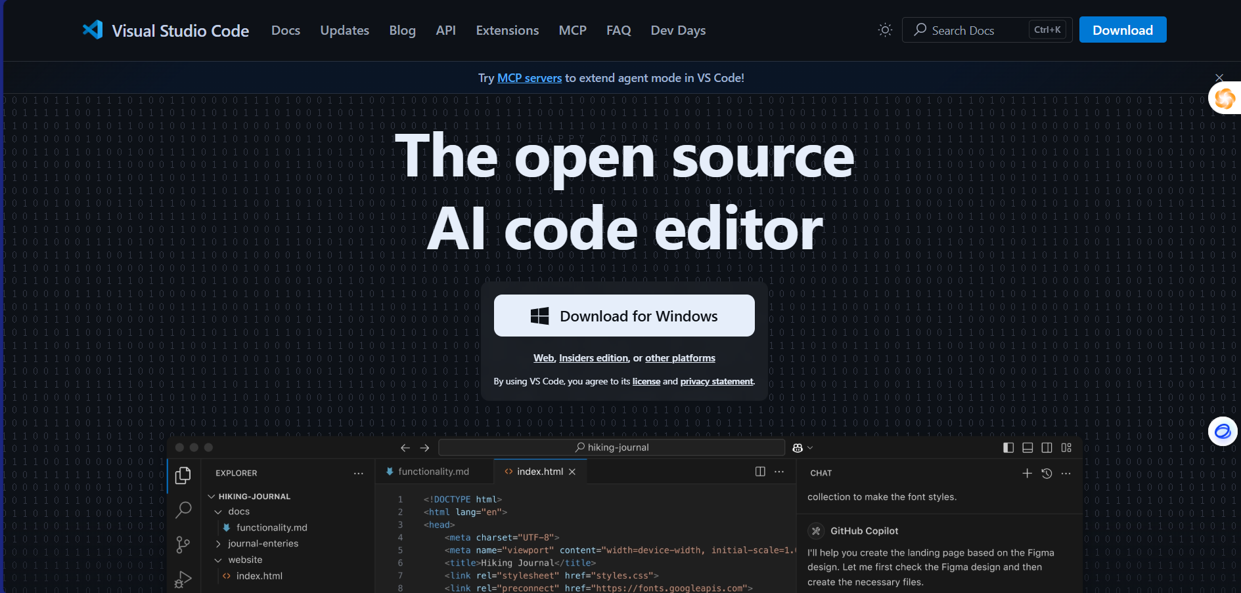Image resolution: width=1241 pixels, height=593 pixels.
Task: Click the CHAT panel heading
Action: point(821,473)
